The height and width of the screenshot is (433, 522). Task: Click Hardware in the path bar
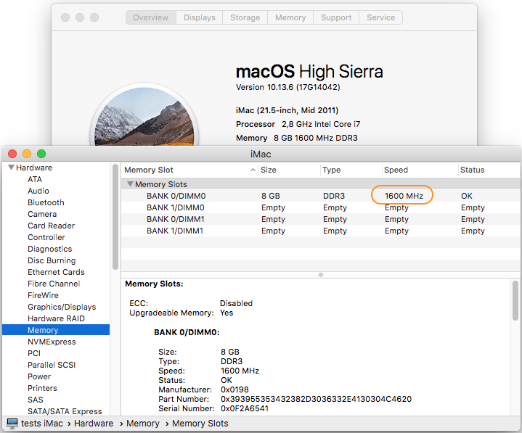coord(94,424)
